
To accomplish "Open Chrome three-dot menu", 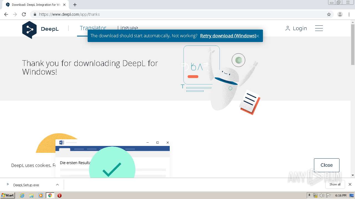I will (x=349, y=14).
